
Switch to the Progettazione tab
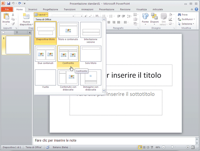tap(50, 9)
